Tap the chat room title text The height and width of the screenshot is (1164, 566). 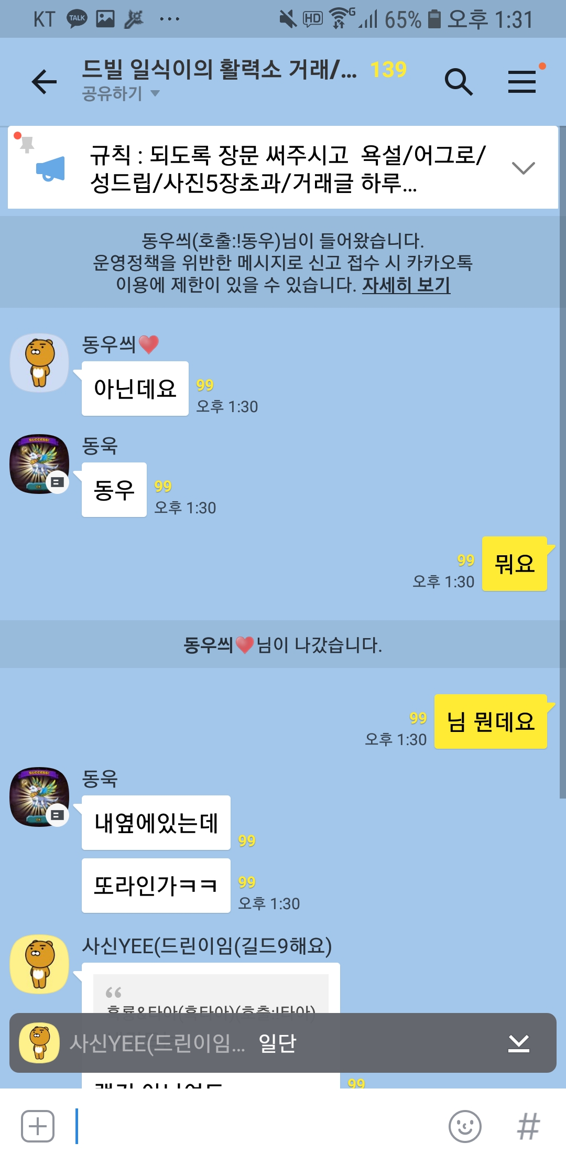(x=220, y=69)
